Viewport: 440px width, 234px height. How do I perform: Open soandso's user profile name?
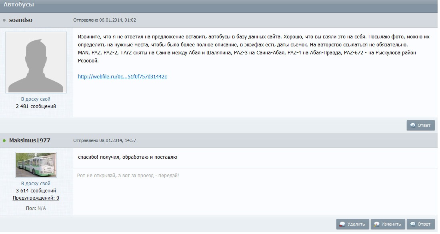point(21,20)
